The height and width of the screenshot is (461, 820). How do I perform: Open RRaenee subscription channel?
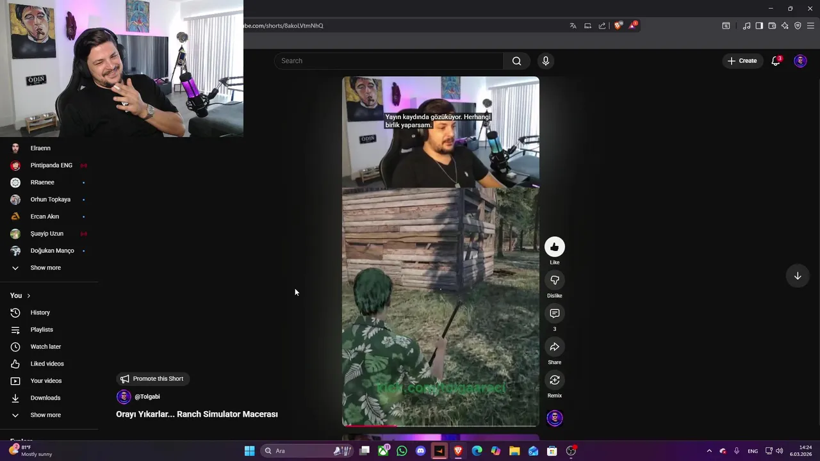pos(42,182)
